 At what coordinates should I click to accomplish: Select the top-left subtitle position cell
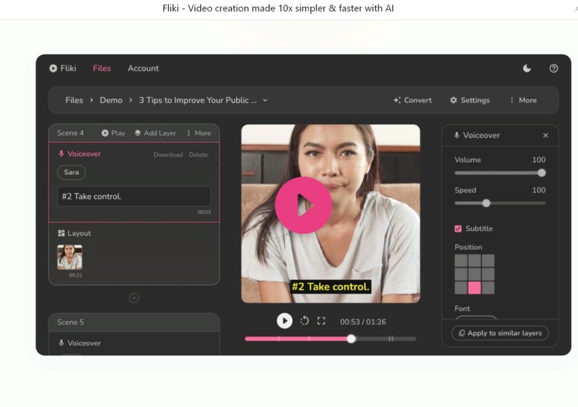pos(461,260)
